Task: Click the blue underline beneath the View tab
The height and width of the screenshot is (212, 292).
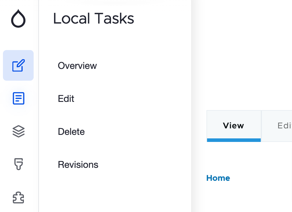Action: click(233, 140)
